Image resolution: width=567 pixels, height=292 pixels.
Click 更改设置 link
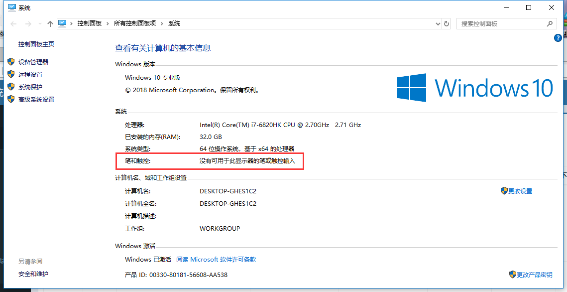520,191
